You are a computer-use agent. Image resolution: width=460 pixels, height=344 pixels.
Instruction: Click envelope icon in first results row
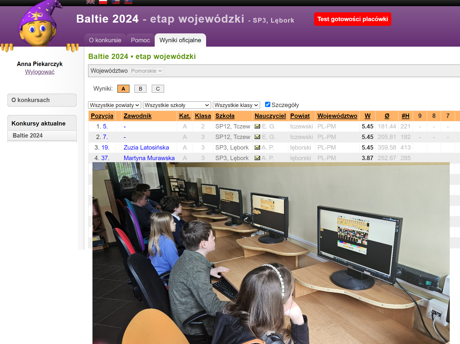coord(257,126)
